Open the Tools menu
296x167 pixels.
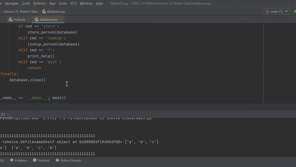[63, 3]
